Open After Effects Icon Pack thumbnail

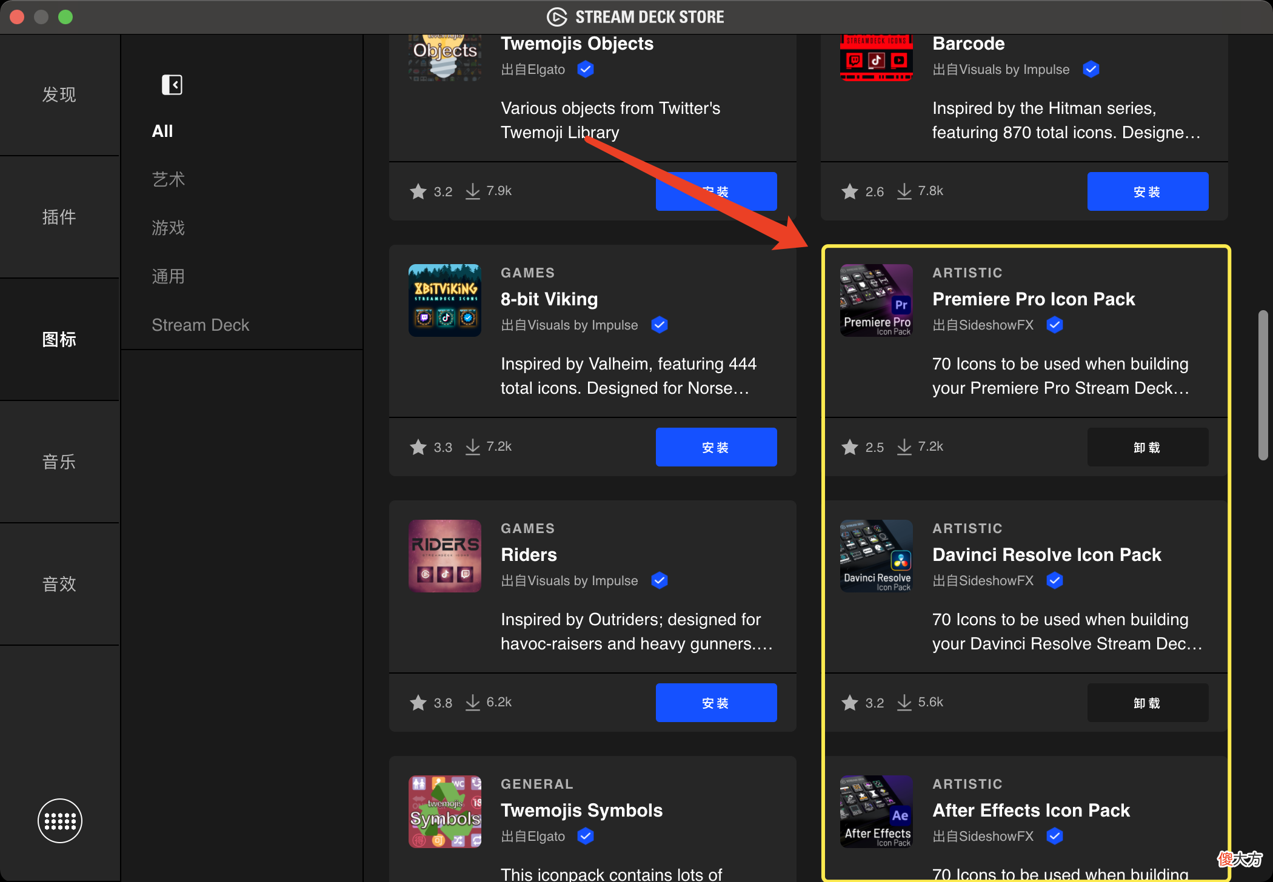click(x=877, y=812)
